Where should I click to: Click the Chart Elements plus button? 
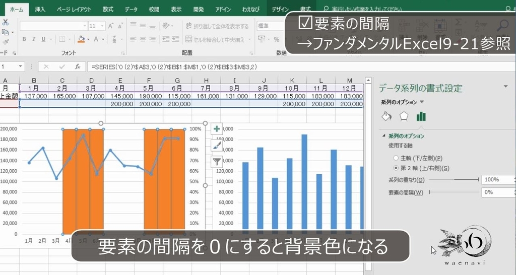tap(217, 129)
